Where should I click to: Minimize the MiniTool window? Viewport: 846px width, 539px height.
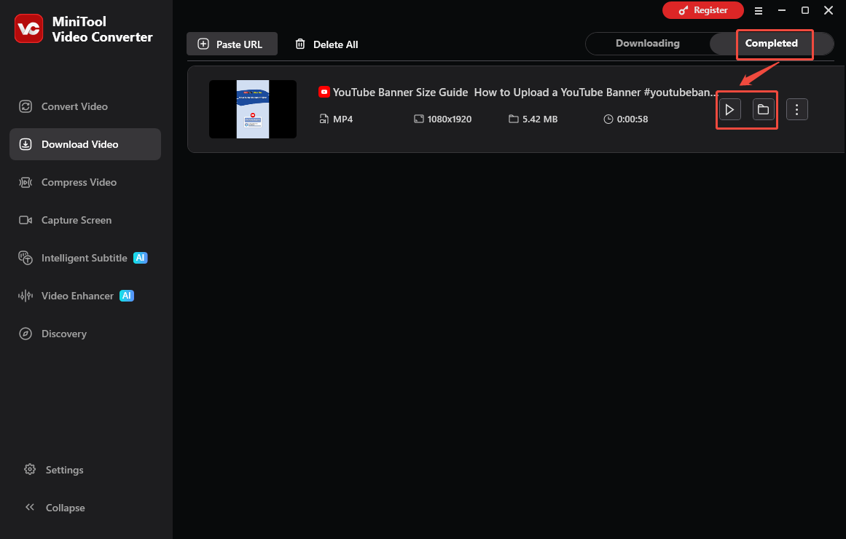(781, 10)
